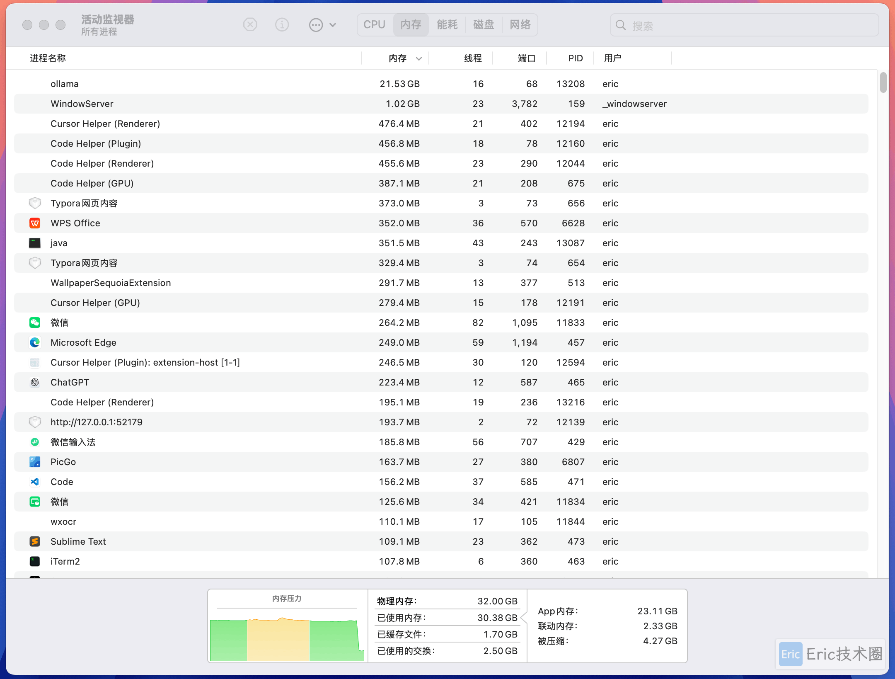The image size is (895, 679).
Task: Click the 微信 icon in PID 11834 row
Action: coord(35,502)
